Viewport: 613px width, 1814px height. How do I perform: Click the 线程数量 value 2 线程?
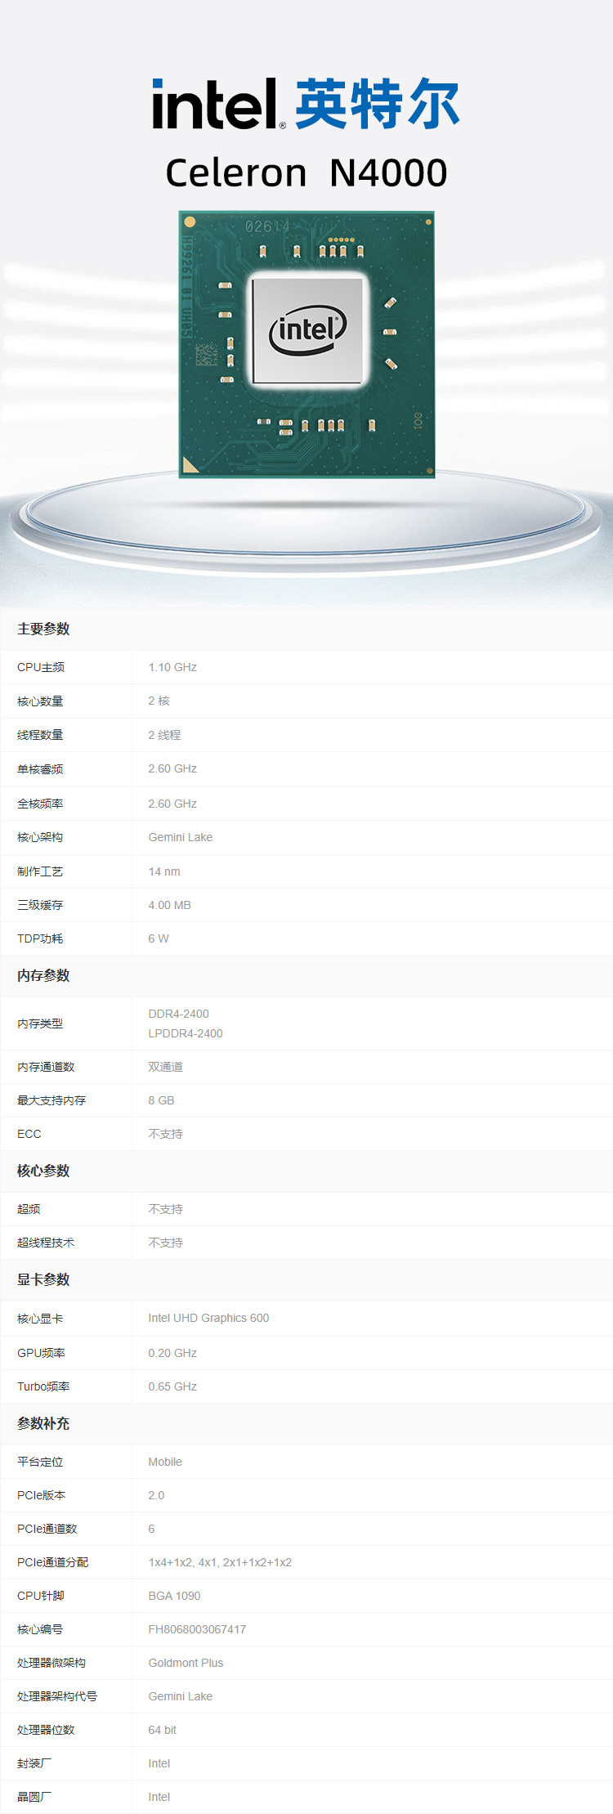[164, 735]
